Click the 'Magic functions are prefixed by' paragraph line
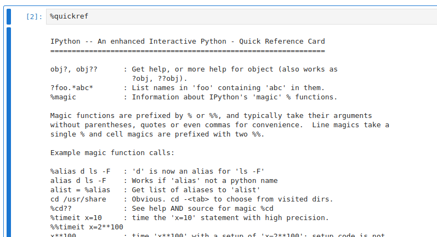 coord(211,115)
